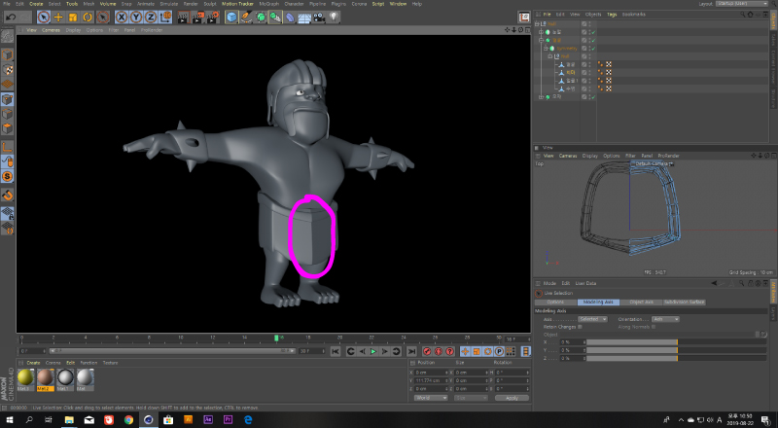Open the Create menu in menu bar
Image resolution: width=778 pixels, height=428 pixels.
[36, 4]
